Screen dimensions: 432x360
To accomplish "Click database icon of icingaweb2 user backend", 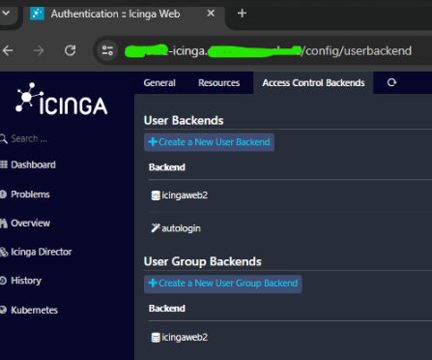I will coord(156,195).
